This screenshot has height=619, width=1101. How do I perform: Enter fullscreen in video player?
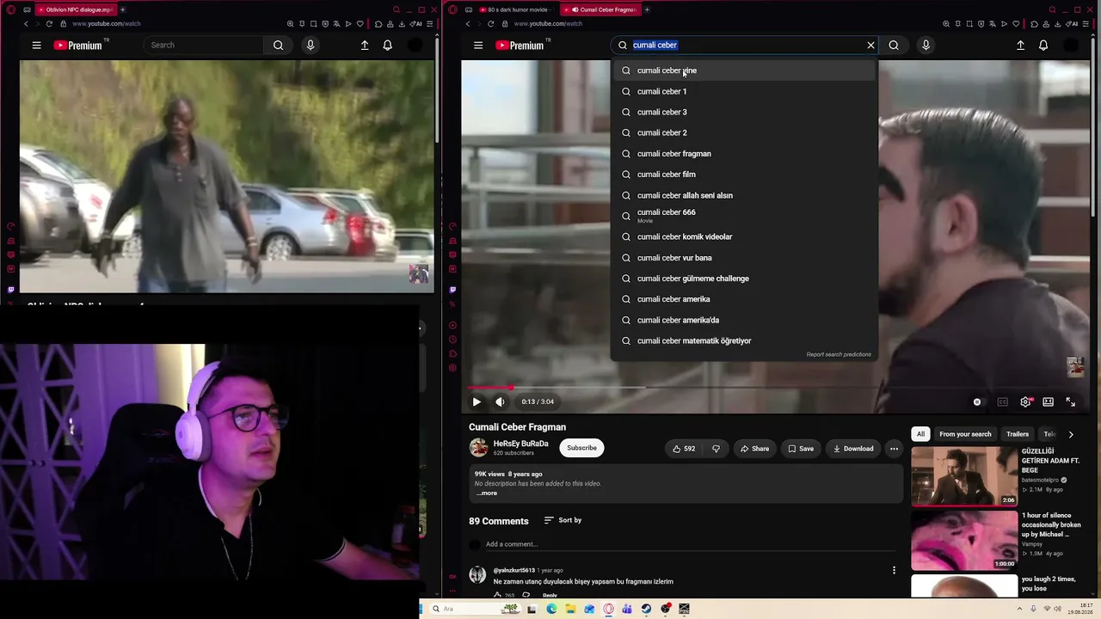pos(1071,401)
